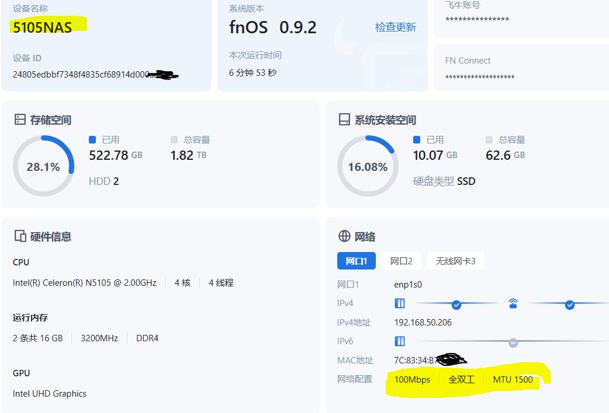The width and height of the screenshot is (609, 413).
Task: Click the first IPv4 connection checkmark
Action: pyautogui.click(x=456, y=305)
